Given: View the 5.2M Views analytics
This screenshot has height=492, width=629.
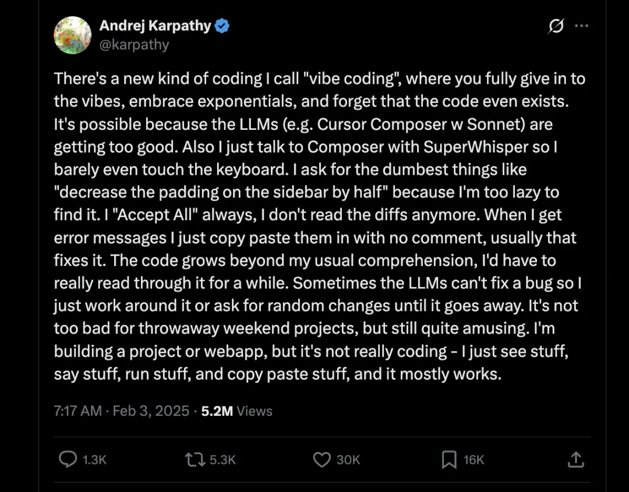Looking at the screenshot, I should point(236,411).
